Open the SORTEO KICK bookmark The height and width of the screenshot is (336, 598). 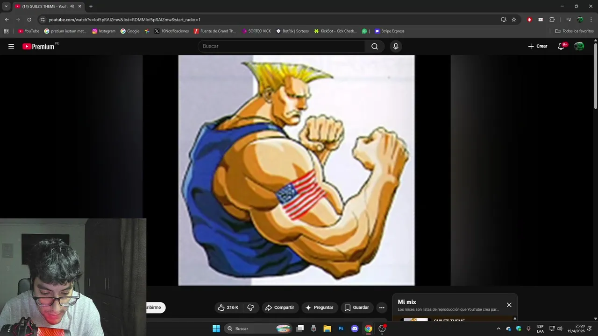coord(256,31)
